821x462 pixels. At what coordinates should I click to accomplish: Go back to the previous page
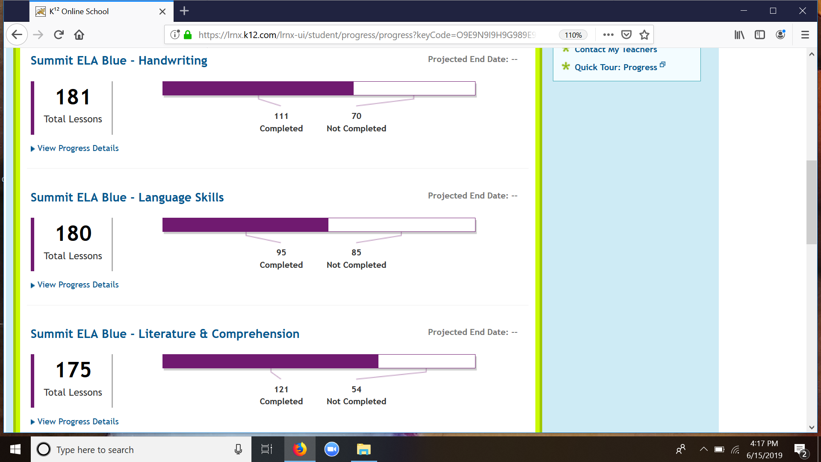click(17, 35)
